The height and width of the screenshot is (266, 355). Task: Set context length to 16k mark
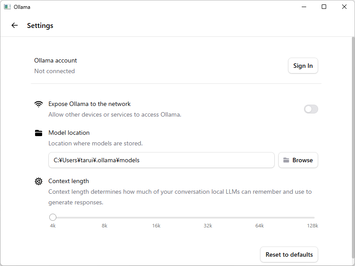pyautogui.click(x=157, y=218)
